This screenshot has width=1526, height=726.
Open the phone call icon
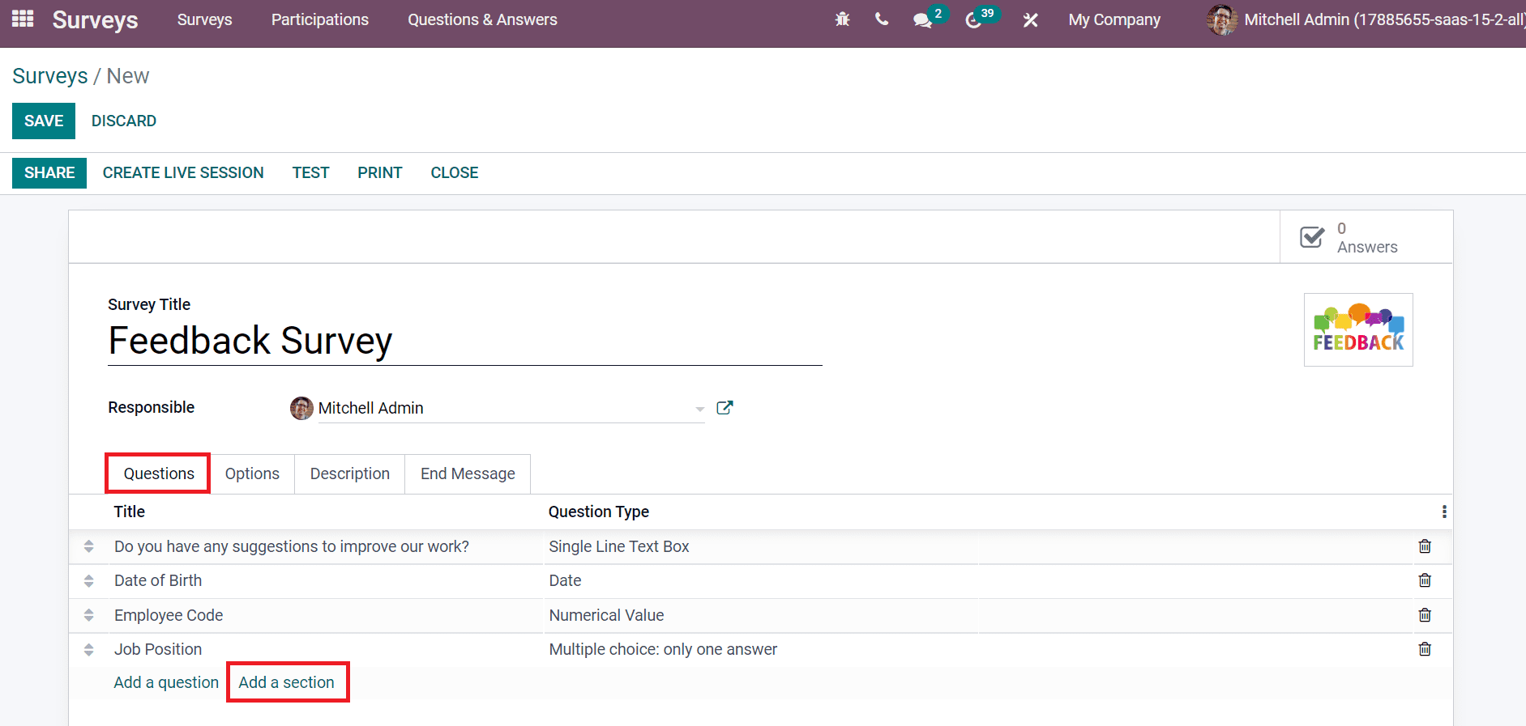pyautogui.click(x=882, y=19)
